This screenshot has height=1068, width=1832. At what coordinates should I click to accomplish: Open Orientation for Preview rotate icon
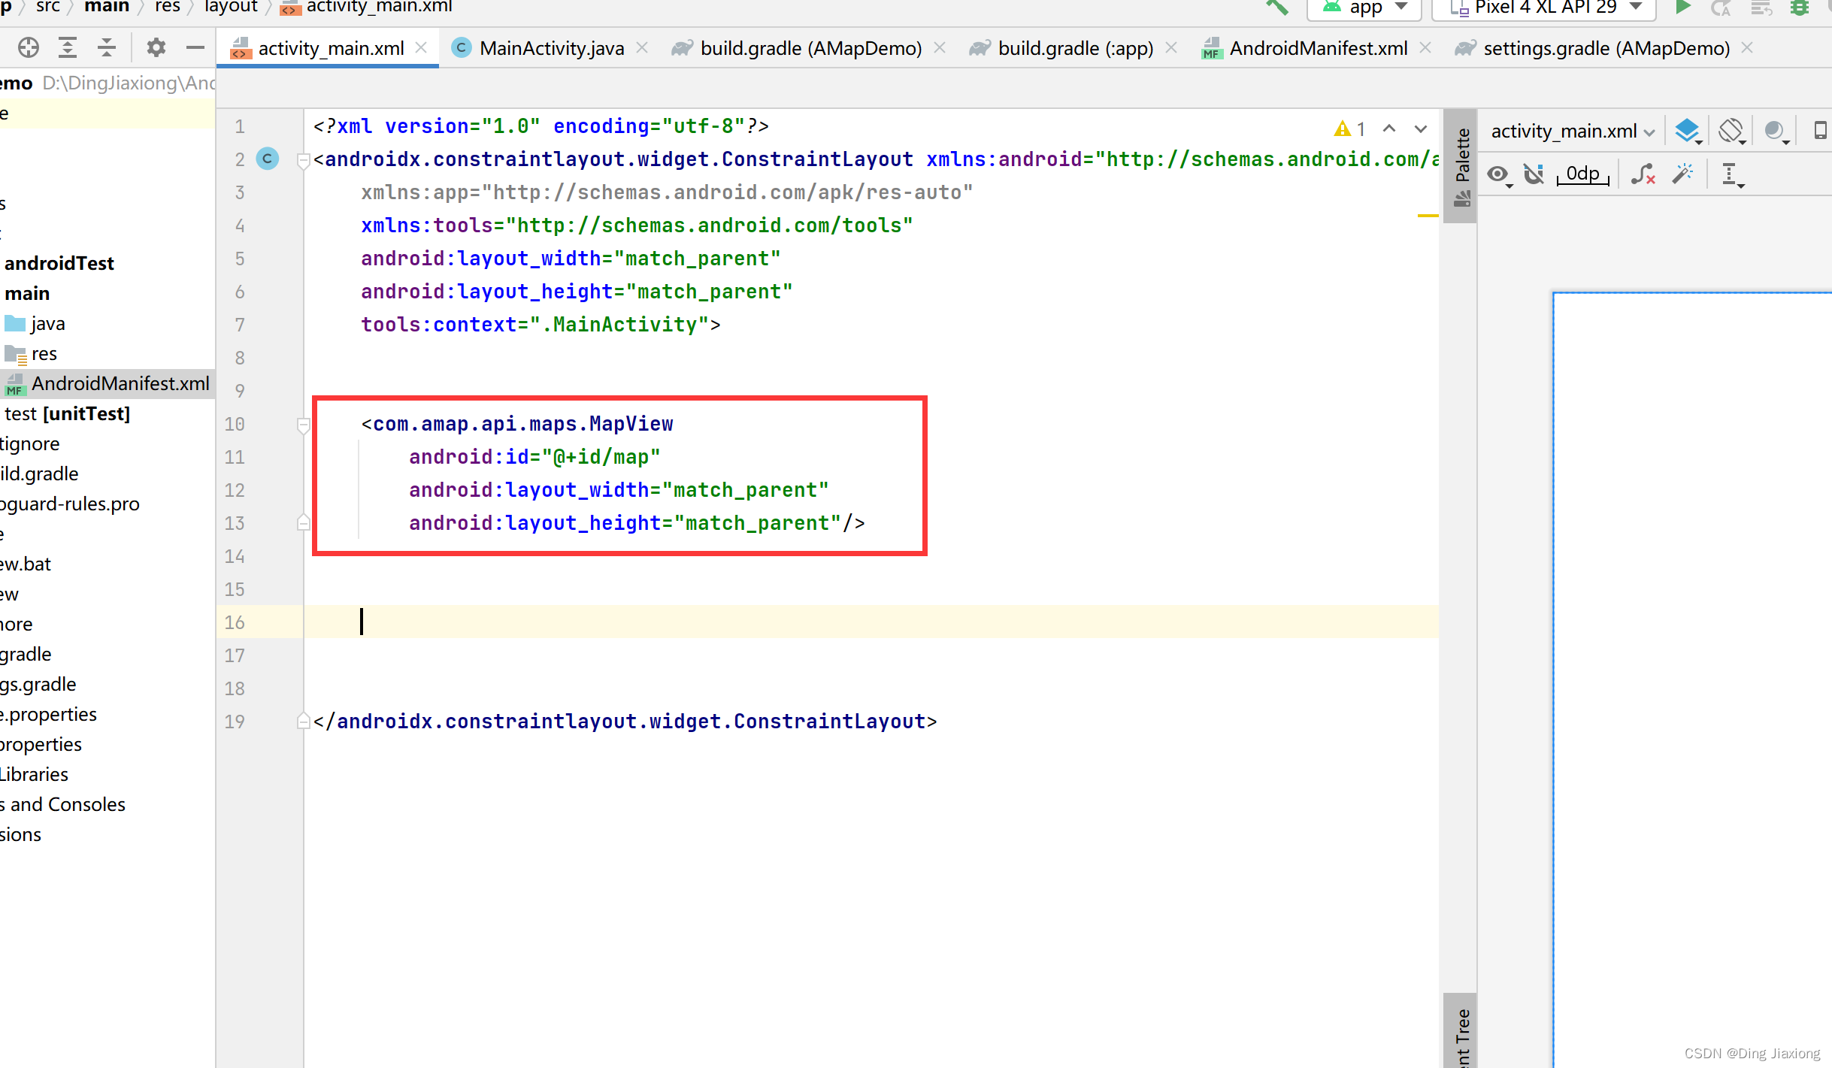pos(1732,132)
